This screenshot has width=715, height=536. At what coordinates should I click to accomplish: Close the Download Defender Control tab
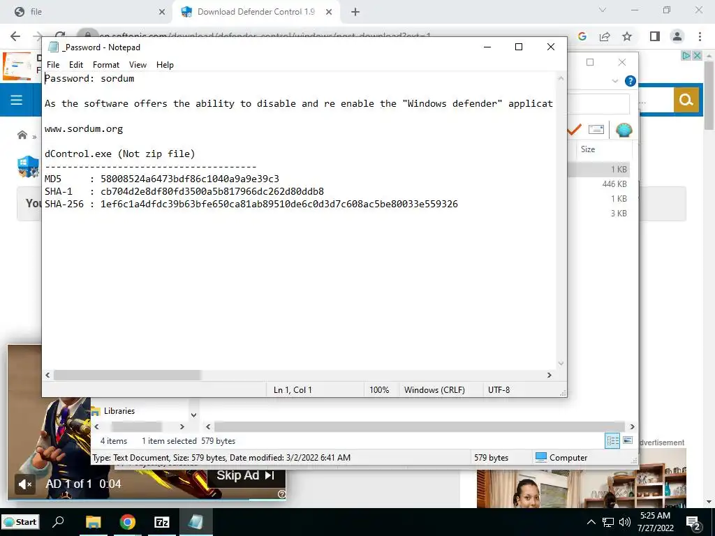tap(329, 12)
